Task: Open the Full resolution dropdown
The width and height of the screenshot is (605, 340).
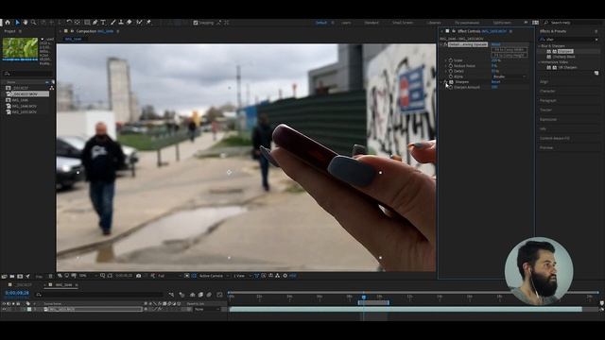Action: (169, 276)
